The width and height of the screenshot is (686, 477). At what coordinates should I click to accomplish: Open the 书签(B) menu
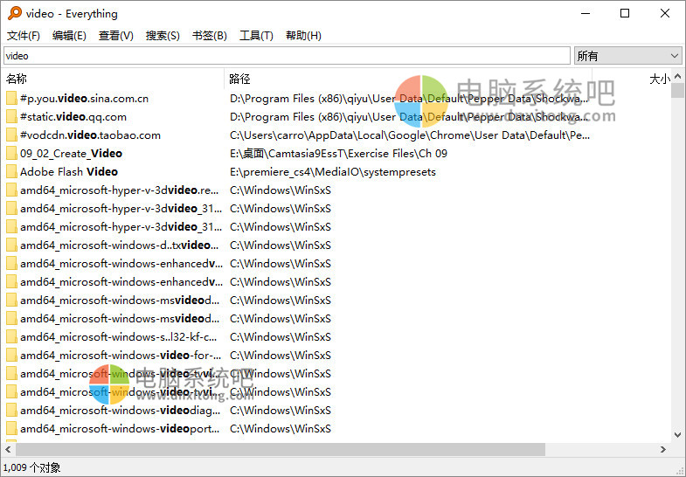point(210,36)
